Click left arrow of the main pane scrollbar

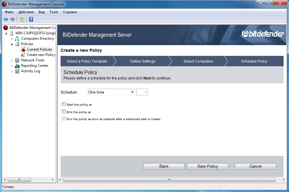60,180
